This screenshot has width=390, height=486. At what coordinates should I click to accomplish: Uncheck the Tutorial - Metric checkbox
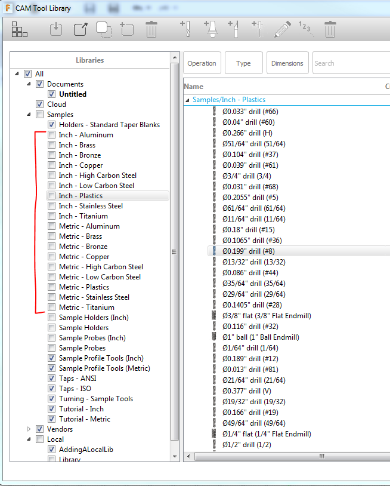pos(52,419)
